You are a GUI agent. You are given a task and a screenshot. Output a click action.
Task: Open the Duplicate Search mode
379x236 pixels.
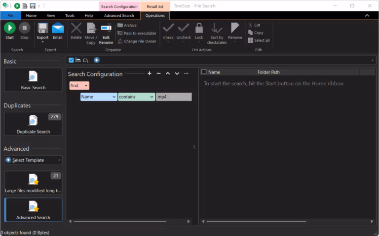coord(33,124)
